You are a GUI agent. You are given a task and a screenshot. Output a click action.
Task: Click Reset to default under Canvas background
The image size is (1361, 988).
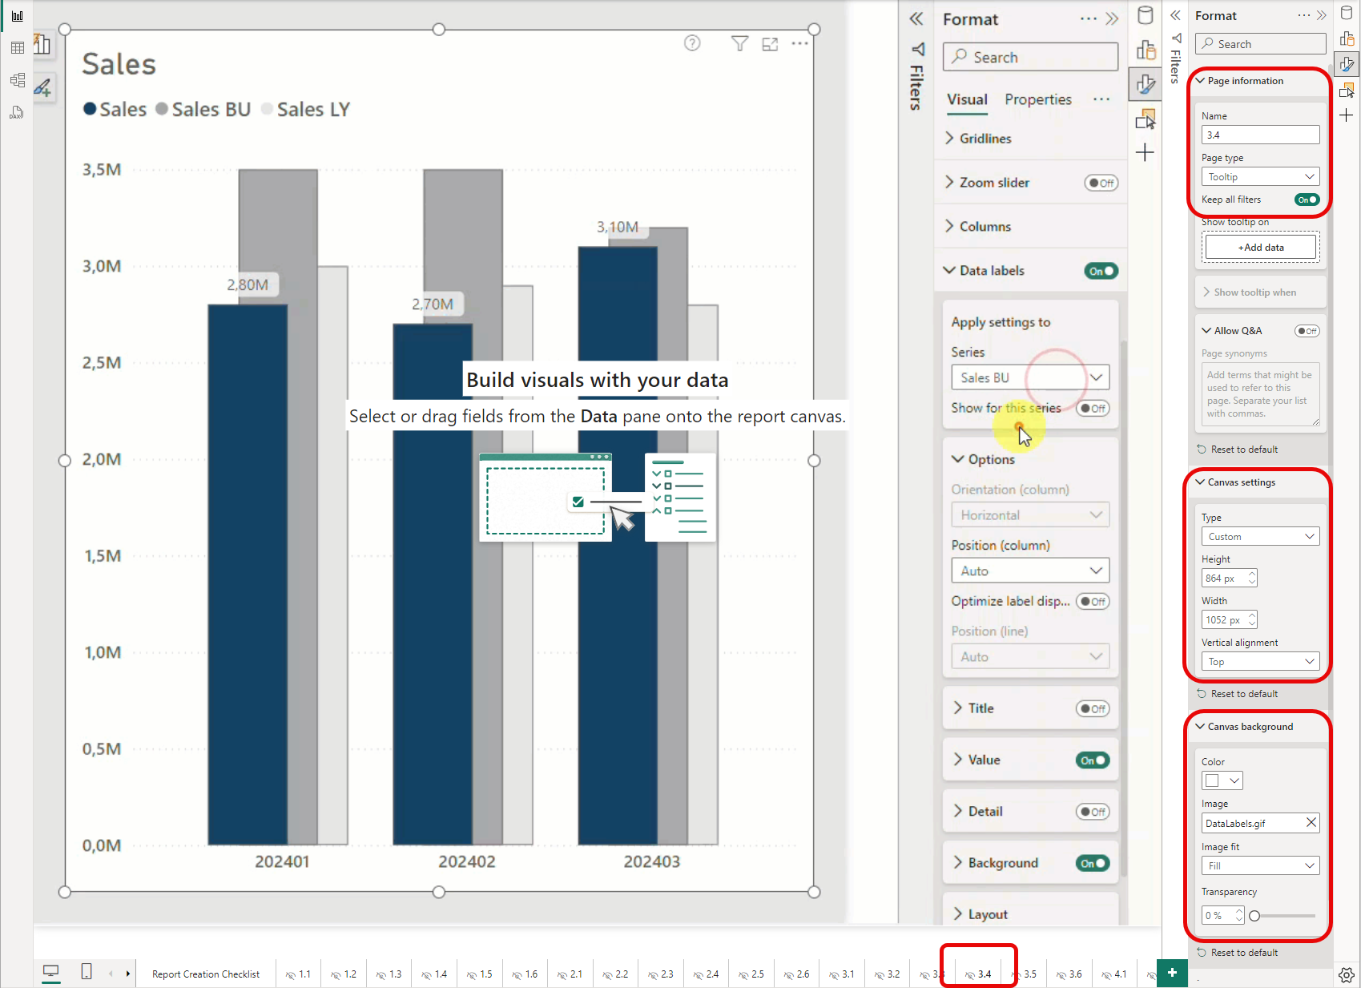(1237, 953)
